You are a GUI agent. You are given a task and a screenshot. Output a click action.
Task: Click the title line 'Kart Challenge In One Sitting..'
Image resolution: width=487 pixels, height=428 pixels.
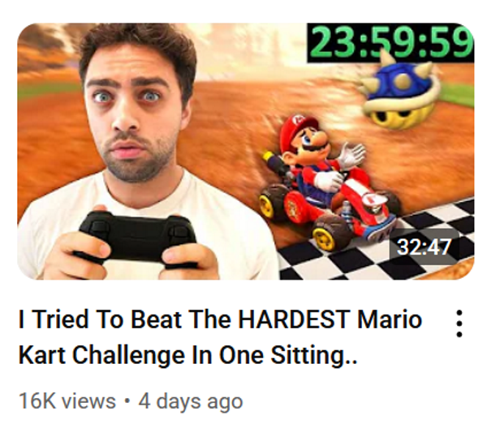pos(188,355)
